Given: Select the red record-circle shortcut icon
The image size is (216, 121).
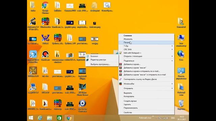Looking at the screenshot, I should point(45,54).
